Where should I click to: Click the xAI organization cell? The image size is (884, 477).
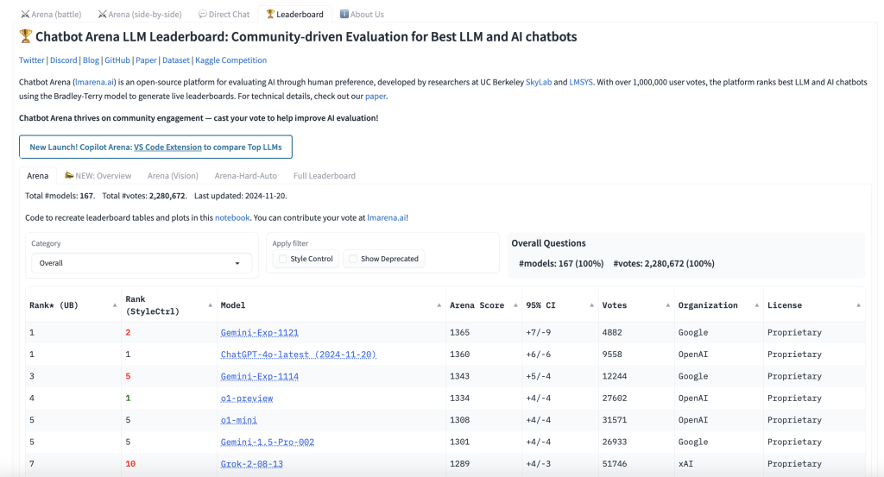pos(685,464)
